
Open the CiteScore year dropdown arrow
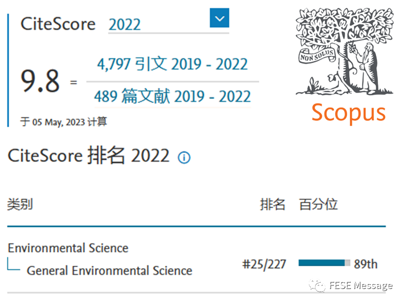tap(220, 19)
